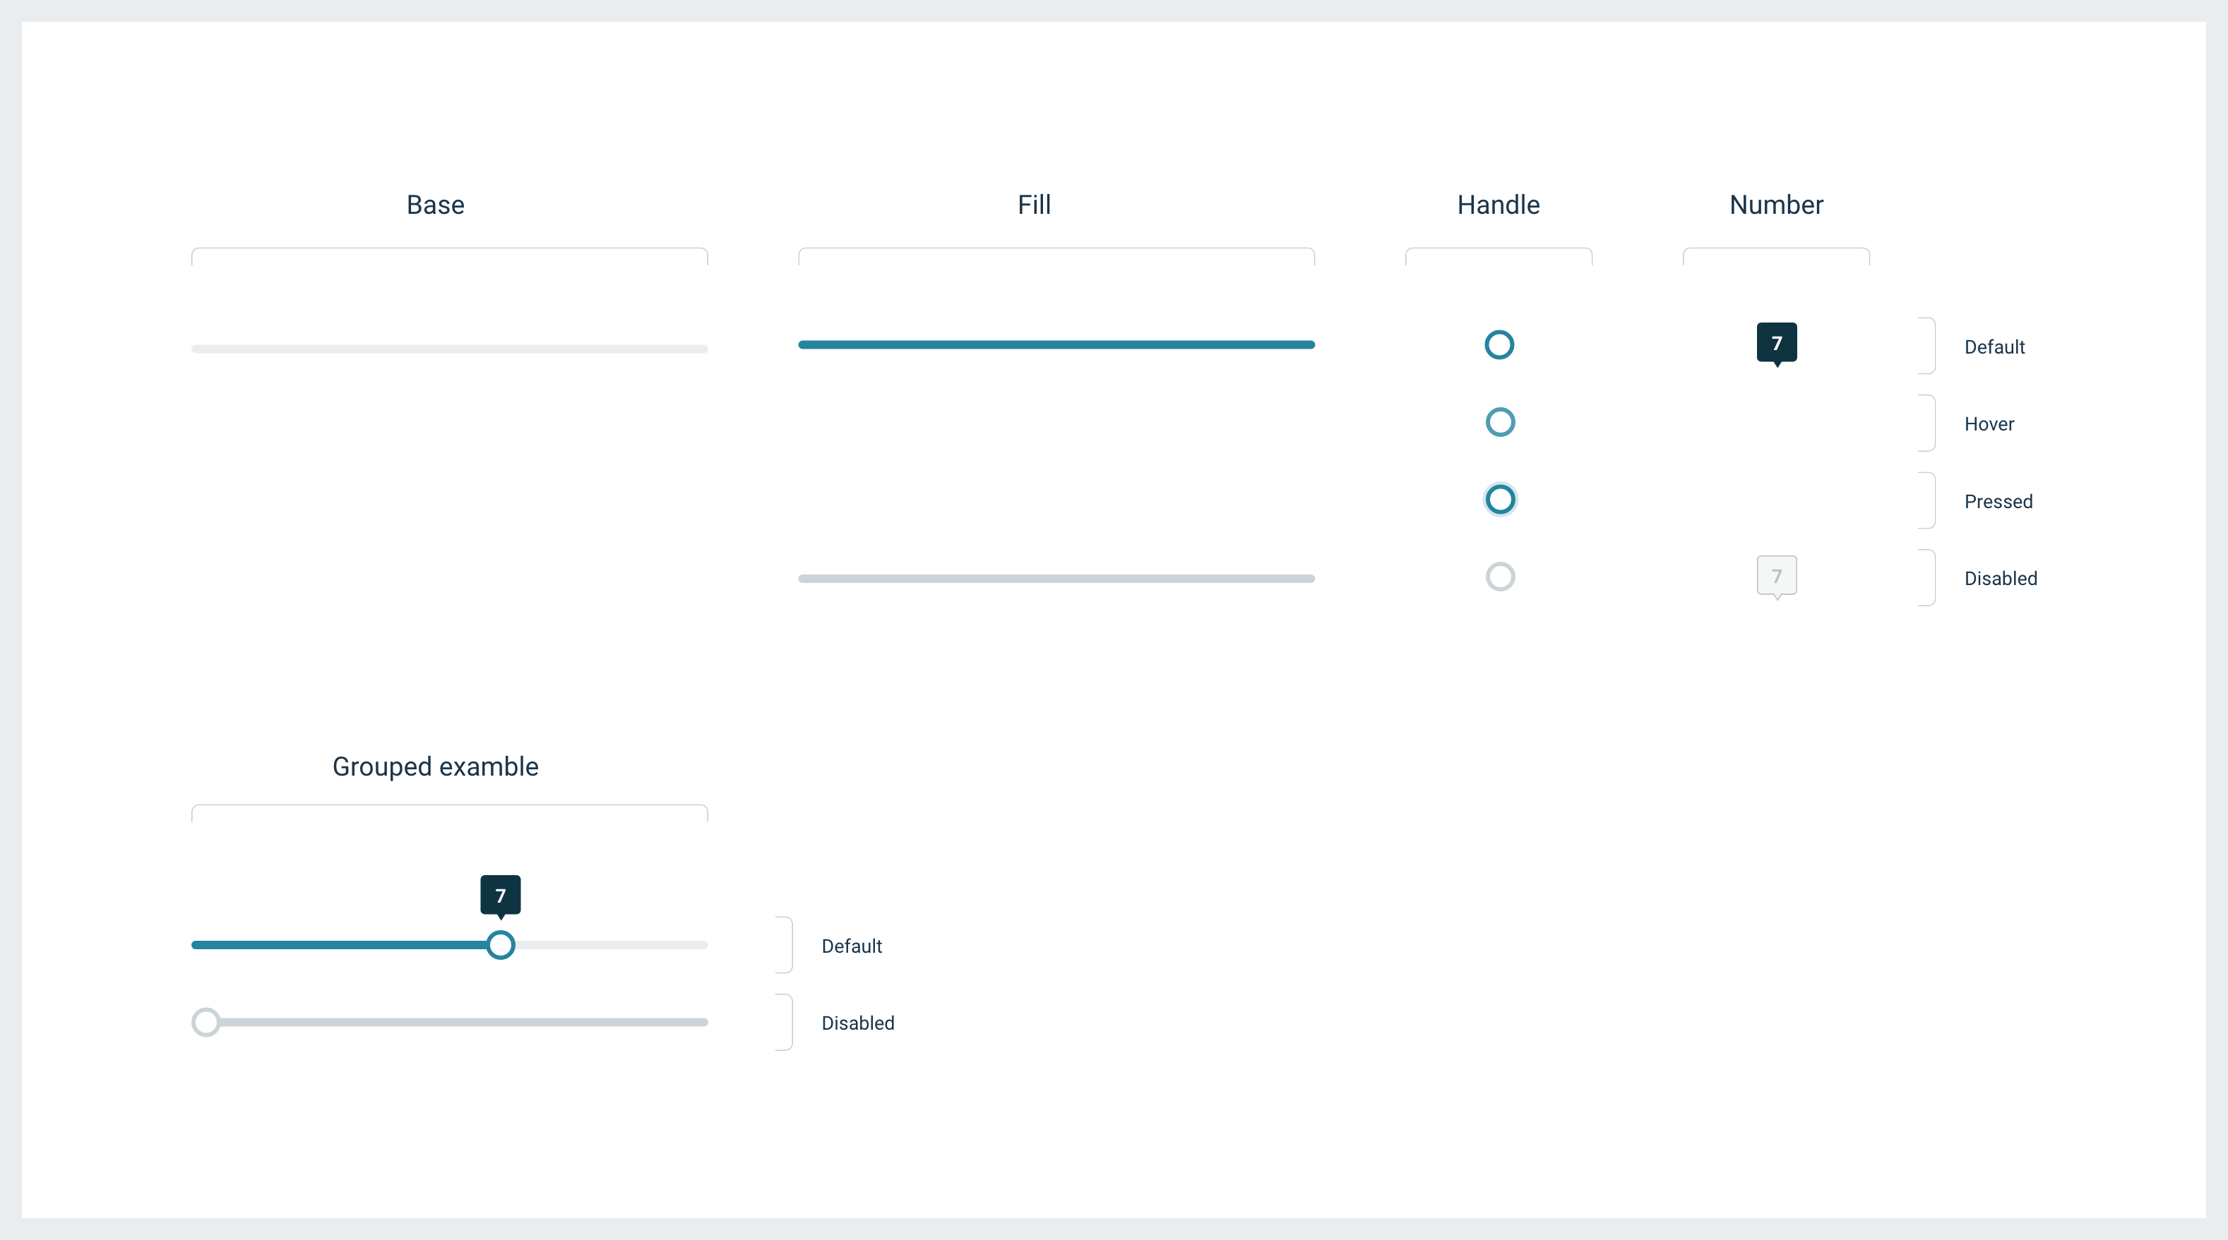Image resolution: width=2228 pixels, height=1240 pixels.
Task: Click the dark number 7 tooltip under Number
Action: 1777,342
